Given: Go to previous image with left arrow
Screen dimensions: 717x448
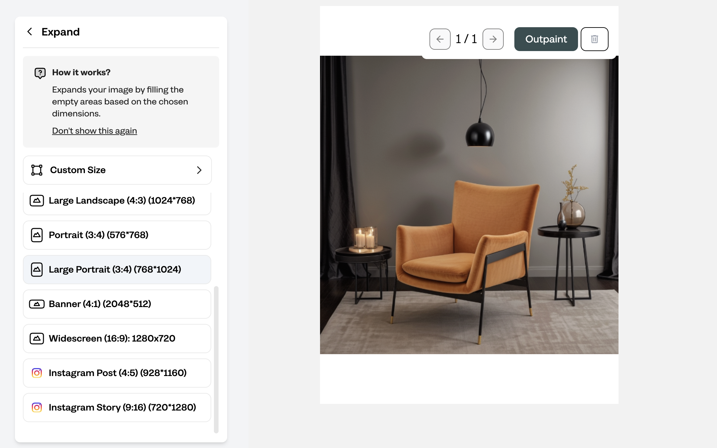Looking at the screenshot, I should click(x=440, y=39).
